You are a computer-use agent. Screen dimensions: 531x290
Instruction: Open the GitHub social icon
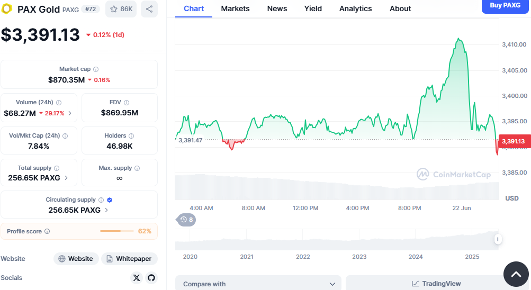pos(151,278)
